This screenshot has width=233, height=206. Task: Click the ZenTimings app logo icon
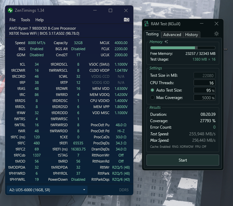(x=10, y=10)
